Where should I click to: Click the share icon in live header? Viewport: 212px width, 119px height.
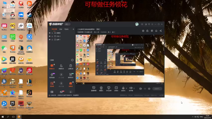[161, 31]
